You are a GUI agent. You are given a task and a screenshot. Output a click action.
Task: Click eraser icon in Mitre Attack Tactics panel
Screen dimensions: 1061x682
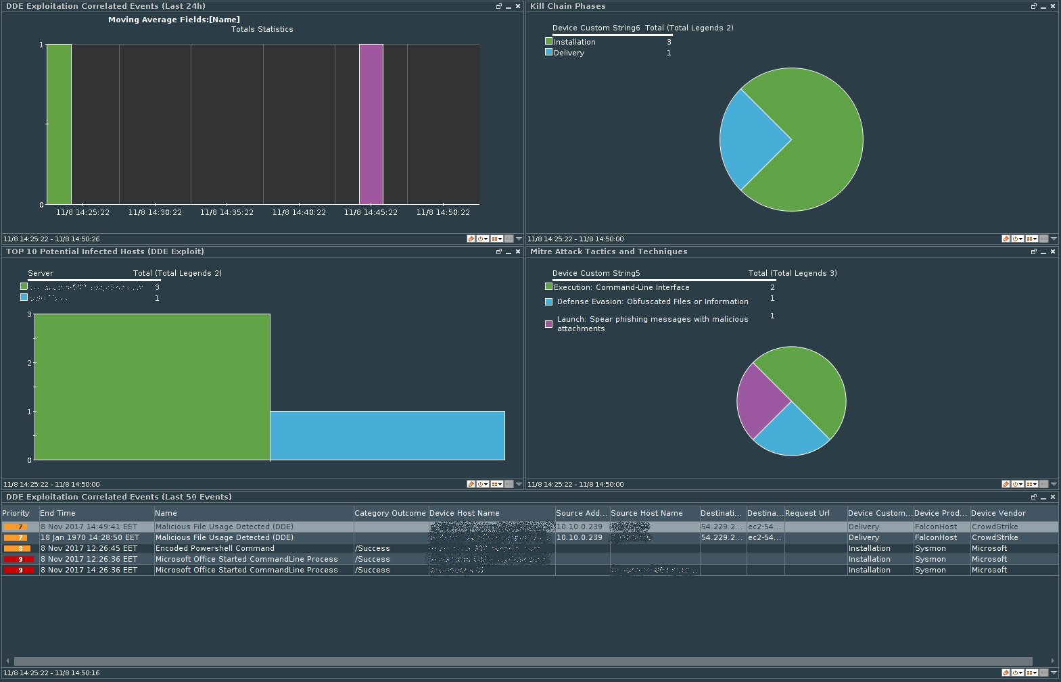(1006, 484)
